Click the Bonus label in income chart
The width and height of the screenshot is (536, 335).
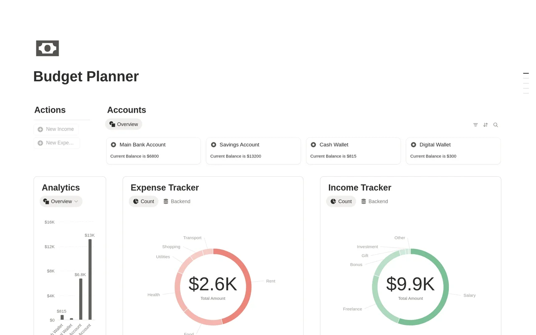click(356, 265)
